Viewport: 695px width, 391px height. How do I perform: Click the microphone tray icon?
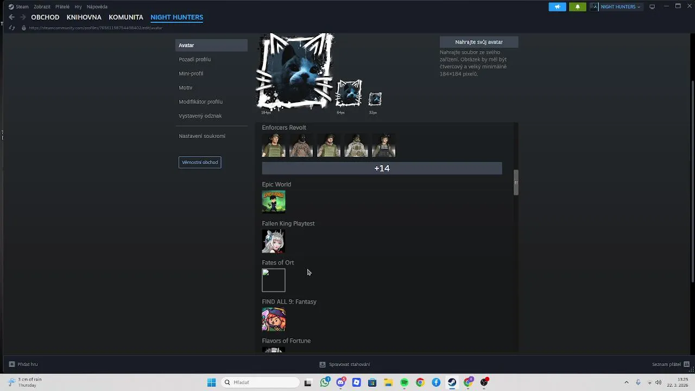pos(638,382)
